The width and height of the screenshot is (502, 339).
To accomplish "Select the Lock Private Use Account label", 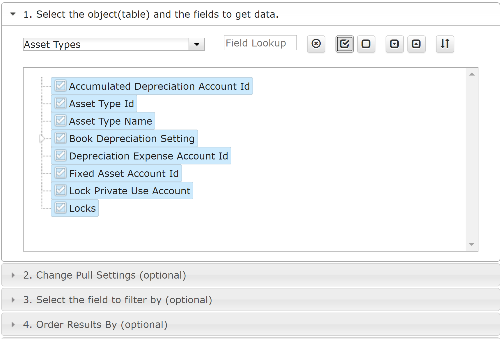I will 130,191.
